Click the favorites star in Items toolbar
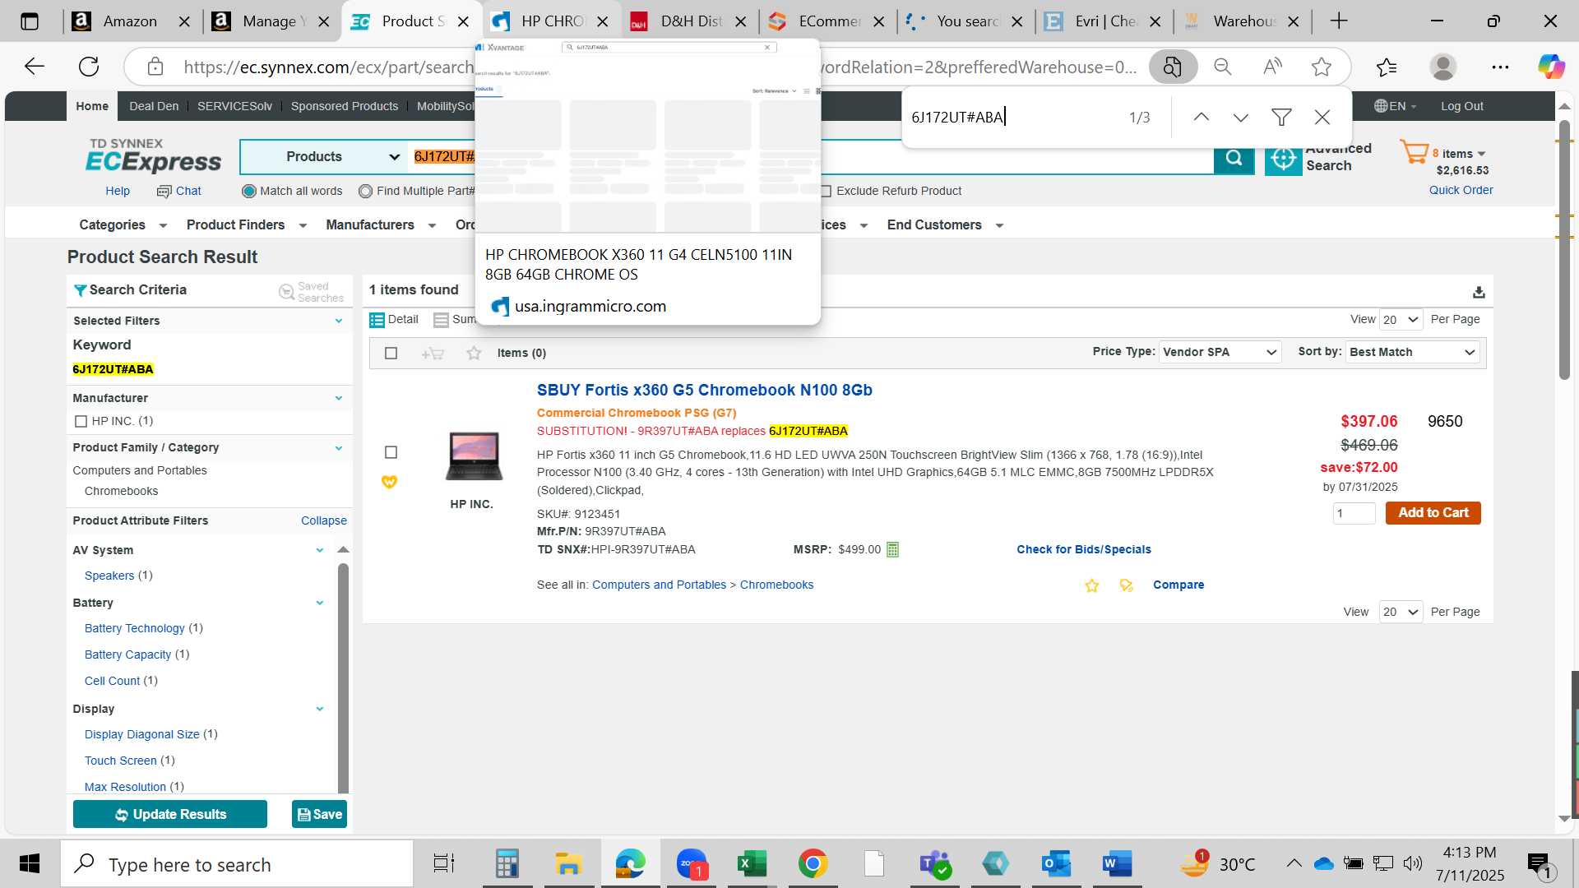The height and width of the screenshot is (888, 1579). tap(474, 354)
